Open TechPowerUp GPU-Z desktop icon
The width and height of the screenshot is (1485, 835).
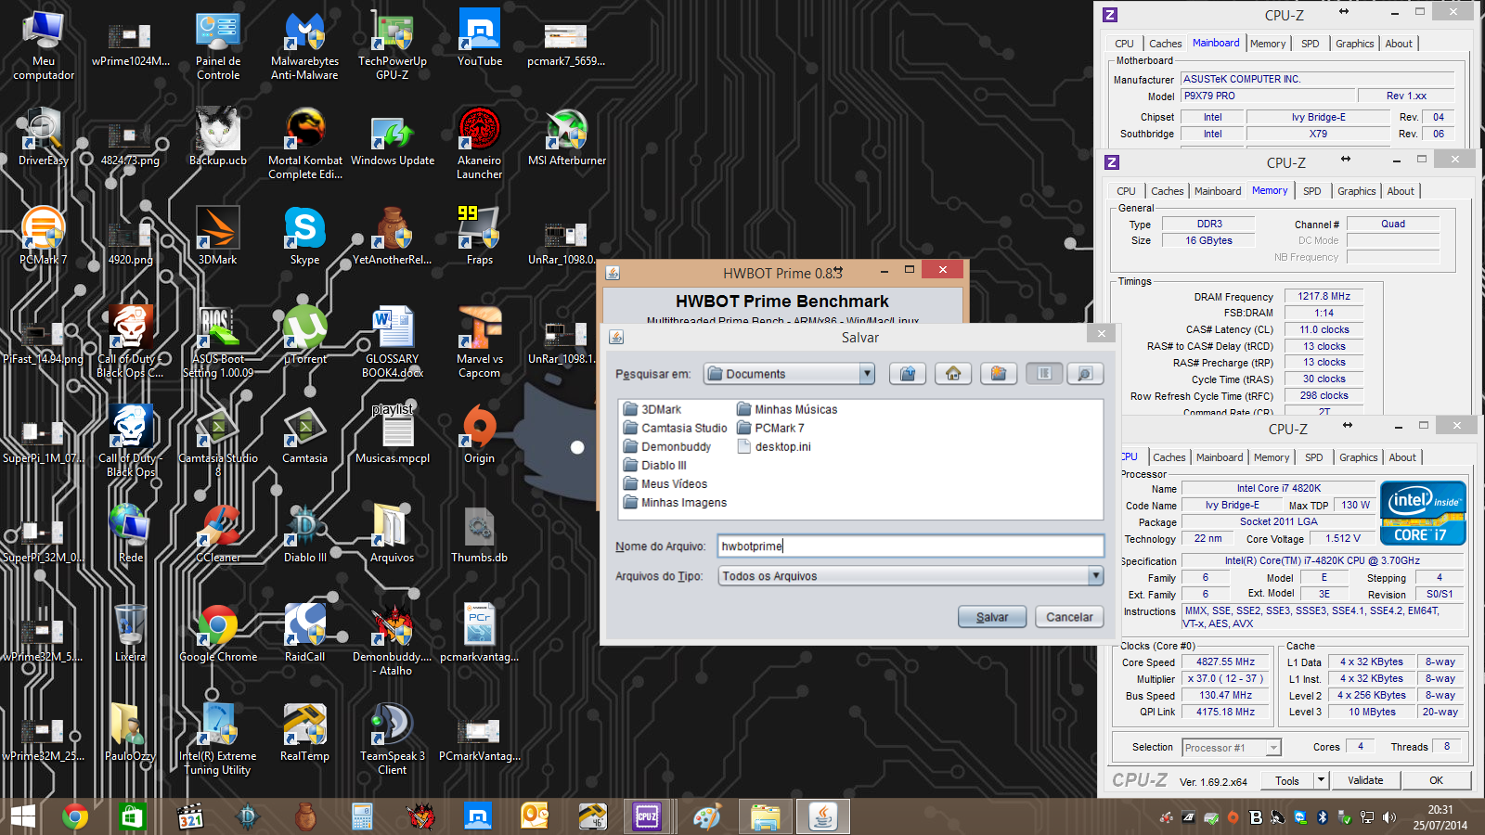(x=393, y=44)
